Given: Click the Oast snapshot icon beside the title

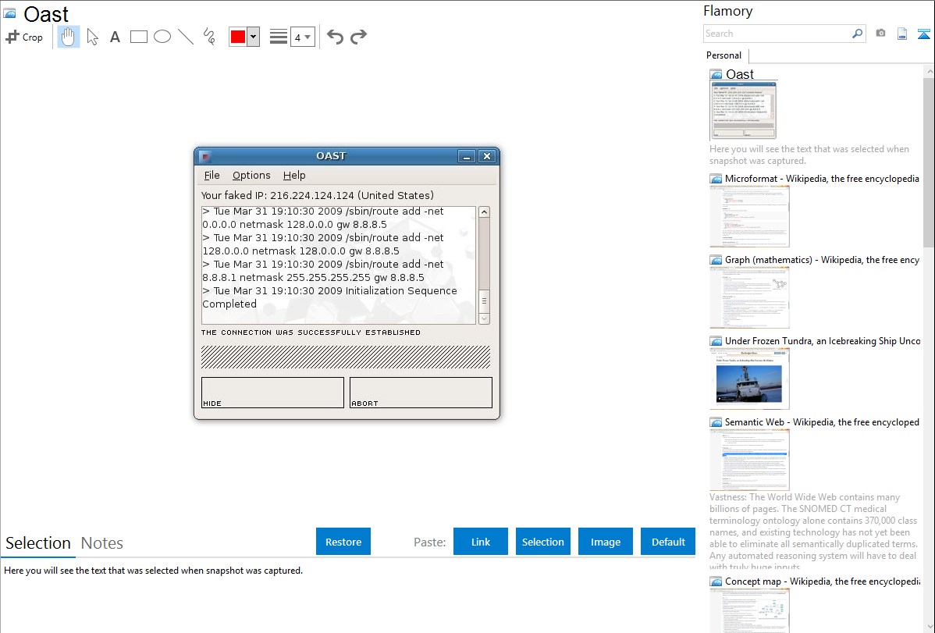Looking at the screenshot, I should (x=716, y=75).
